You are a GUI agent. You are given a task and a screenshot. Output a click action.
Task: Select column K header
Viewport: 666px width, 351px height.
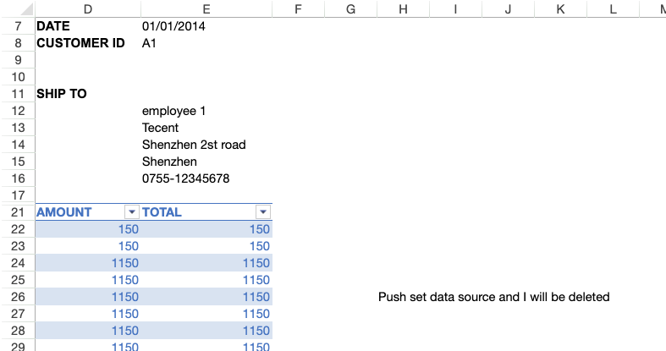(561, 8)
